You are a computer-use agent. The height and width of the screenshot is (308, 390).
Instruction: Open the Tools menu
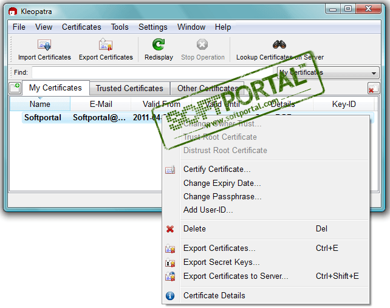[120, 27]
